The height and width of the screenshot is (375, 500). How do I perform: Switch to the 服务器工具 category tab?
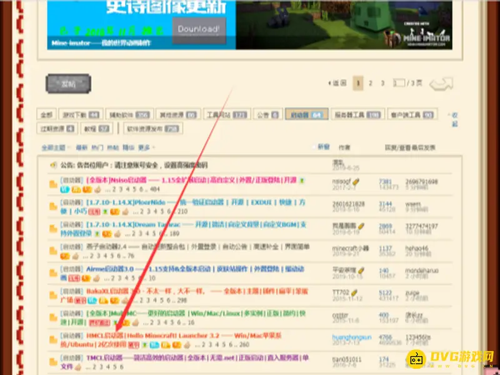point(356,115)
